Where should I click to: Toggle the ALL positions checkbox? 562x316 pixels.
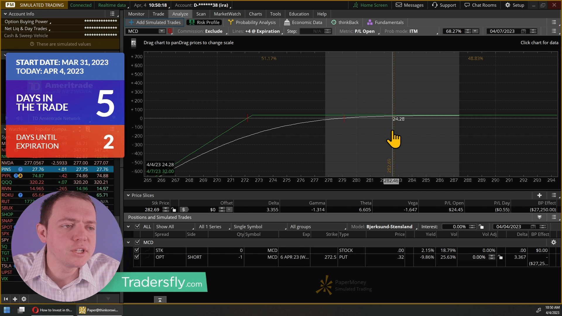coord(137,226)
